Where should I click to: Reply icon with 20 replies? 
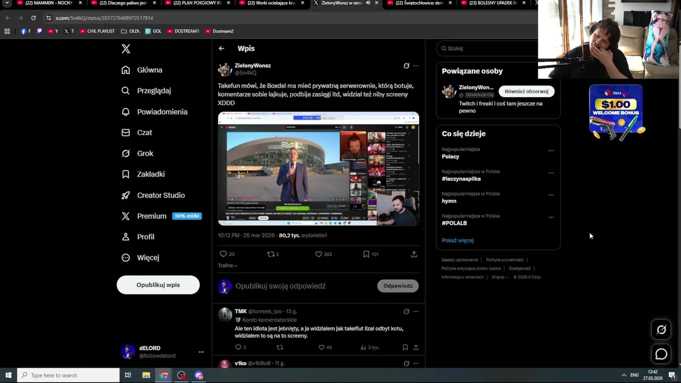227,254
